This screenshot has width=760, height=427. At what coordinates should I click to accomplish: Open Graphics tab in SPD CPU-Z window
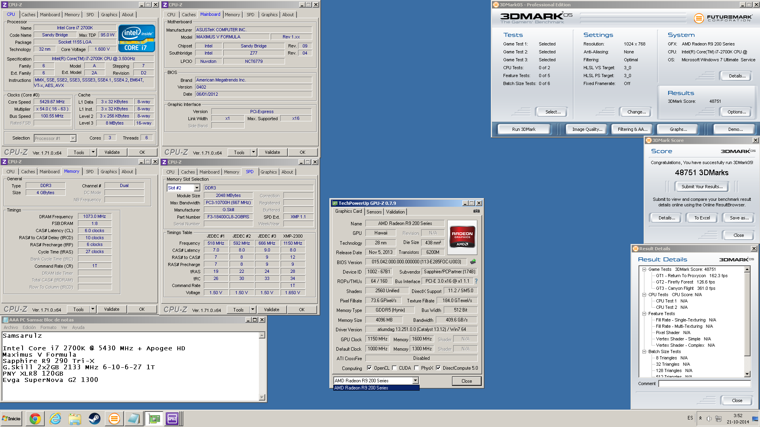pos(269,172)
